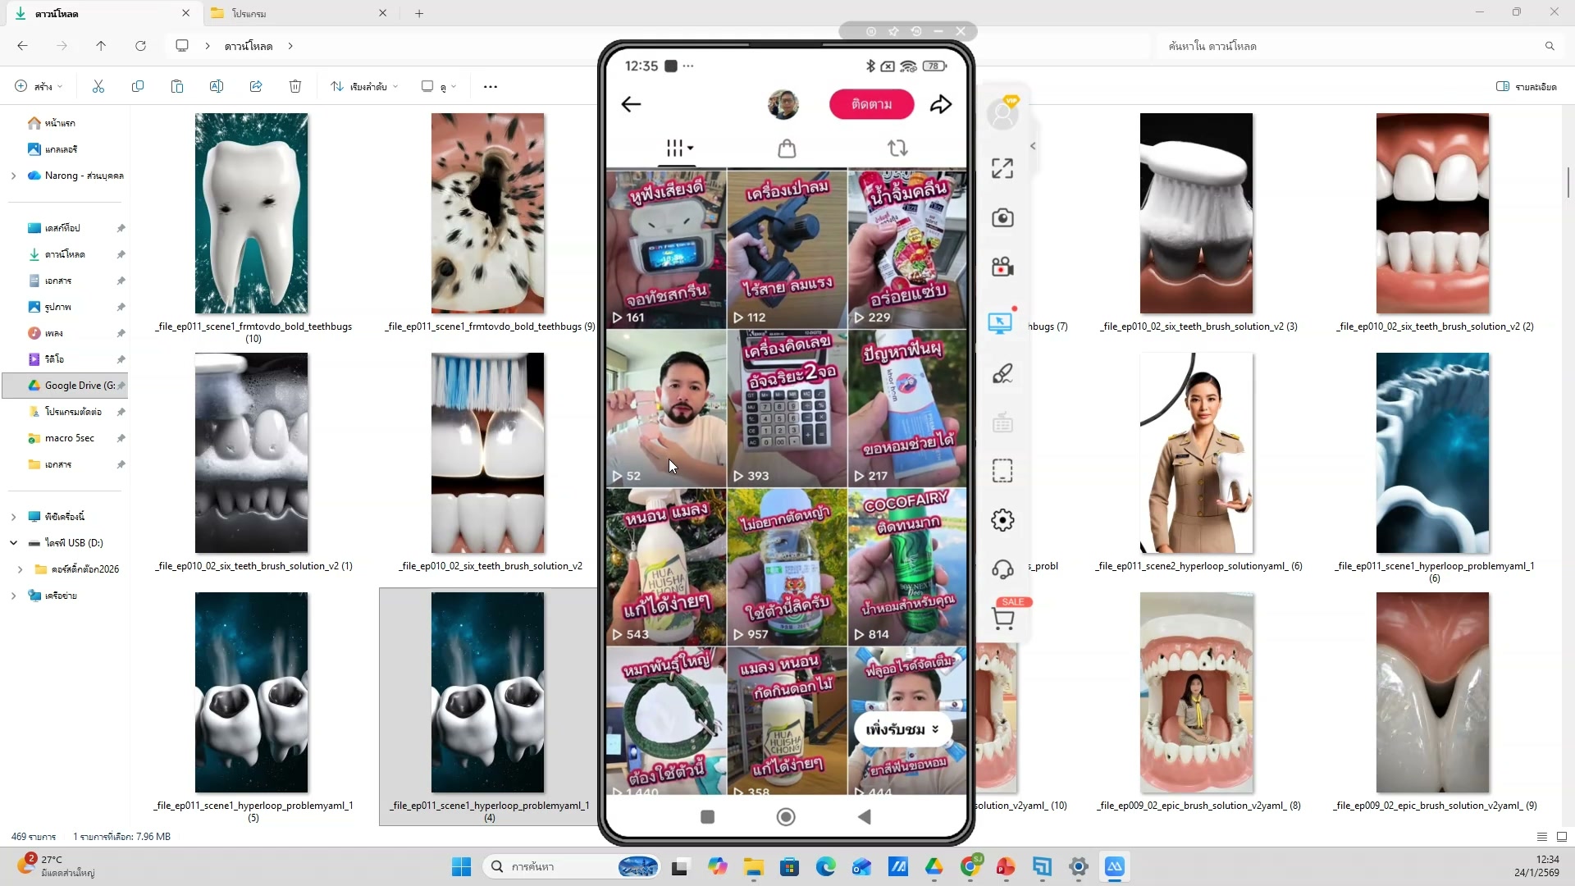Take a screenshot with the camera icon
This screenshot has height=886, width=1575.
click(1002, 217)
